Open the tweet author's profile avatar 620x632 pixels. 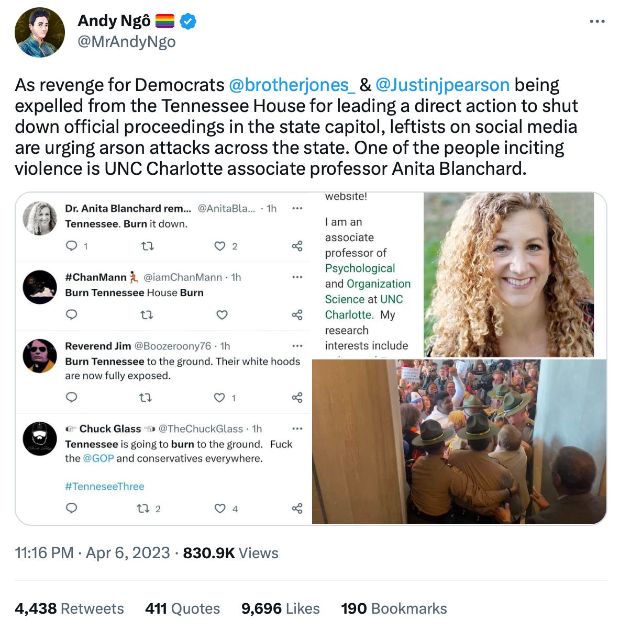tap(40, 32)
